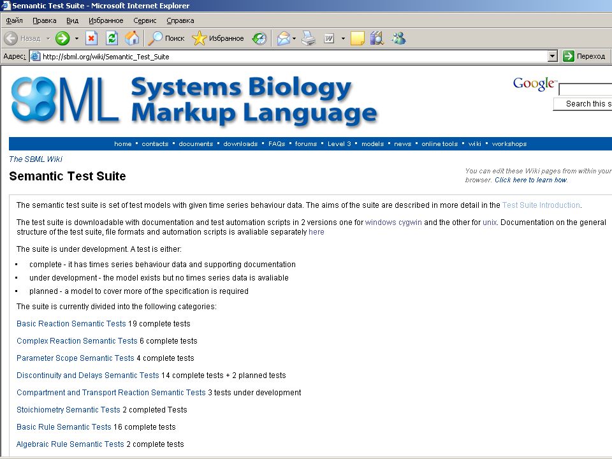Click the Print page icon
Screen dimensions: 612x459
click(x=309, y=38)
